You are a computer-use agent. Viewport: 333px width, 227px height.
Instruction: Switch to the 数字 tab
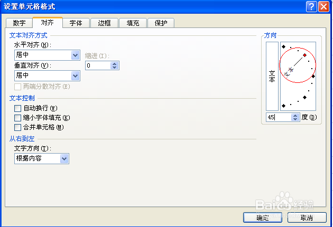tap(20, 23)
